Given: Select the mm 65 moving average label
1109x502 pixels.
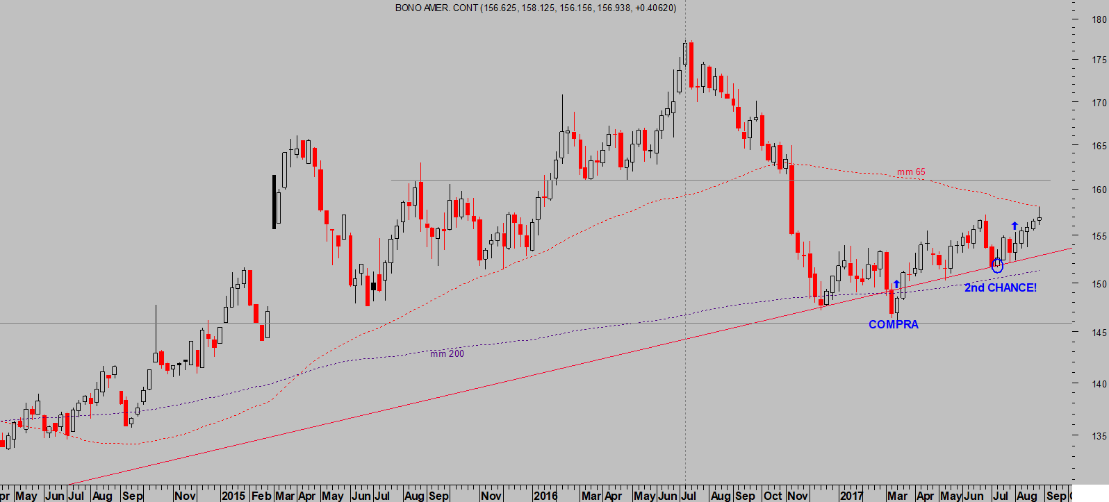Looking at the screenshot, I should click(910, 171).
